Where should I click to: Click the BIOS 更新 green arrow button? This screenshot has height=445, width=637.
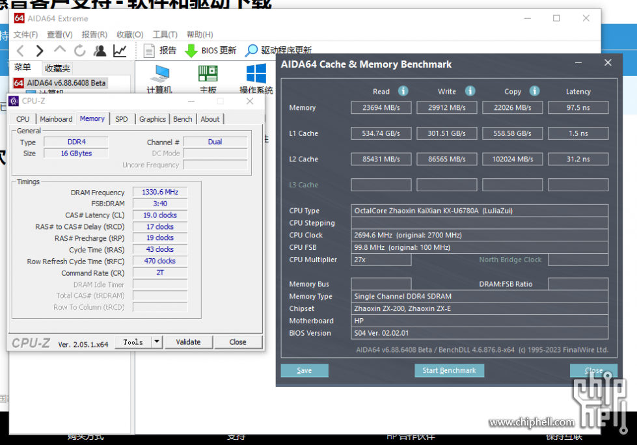click(210, 50)
